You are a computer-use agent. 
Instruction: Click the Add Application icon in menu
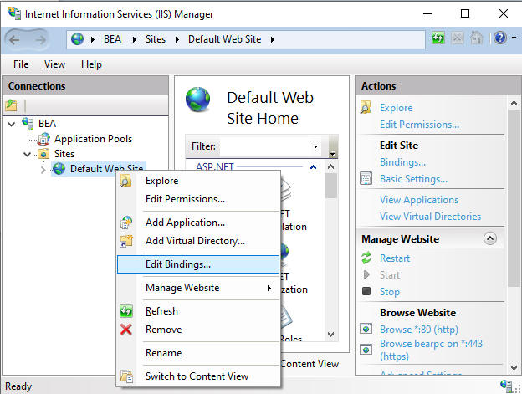[126, 223]
